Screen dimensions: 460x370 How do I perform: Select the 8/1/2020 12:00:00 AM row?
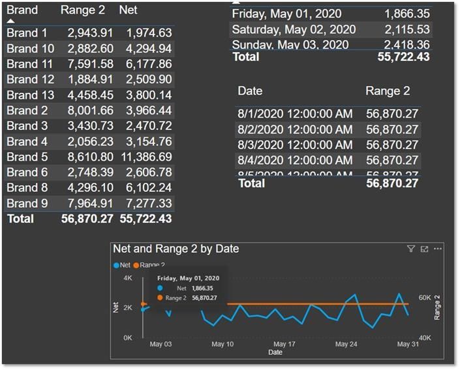coord(328,114)
